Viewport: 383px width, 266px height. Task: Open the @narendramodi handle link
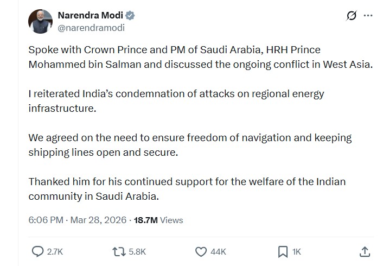(88, 28)
